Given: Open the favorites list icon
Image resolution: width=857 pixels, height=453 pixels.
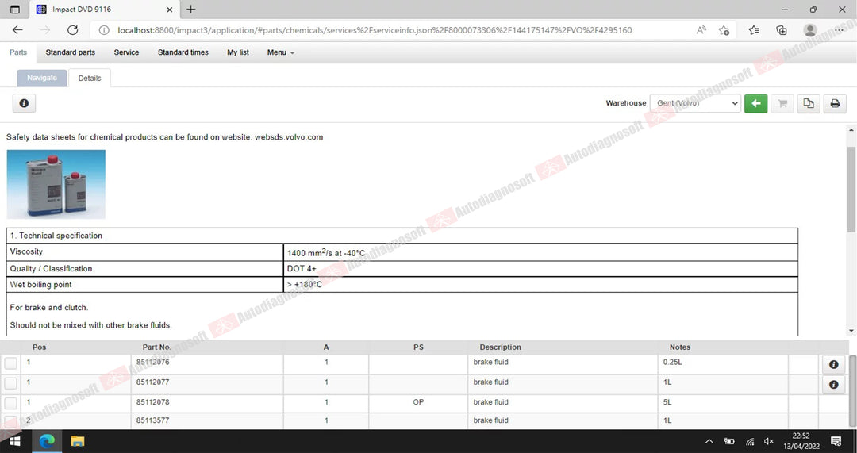Looking at the screenshot, I should [x=754, y=30].
